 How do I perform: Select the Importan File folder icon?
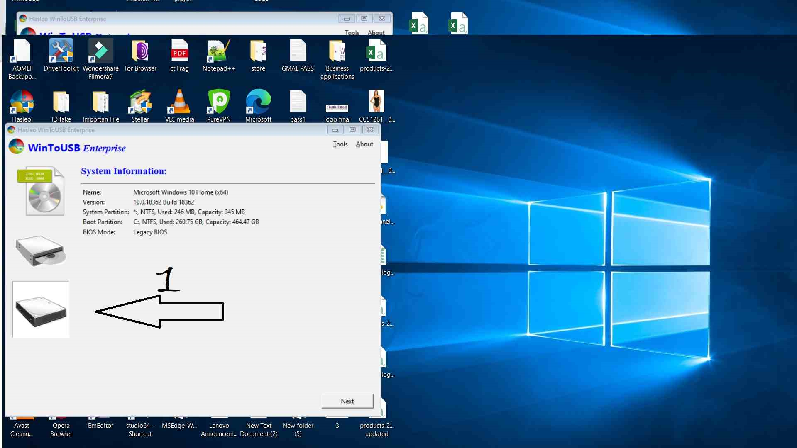[x=100, y=106]
